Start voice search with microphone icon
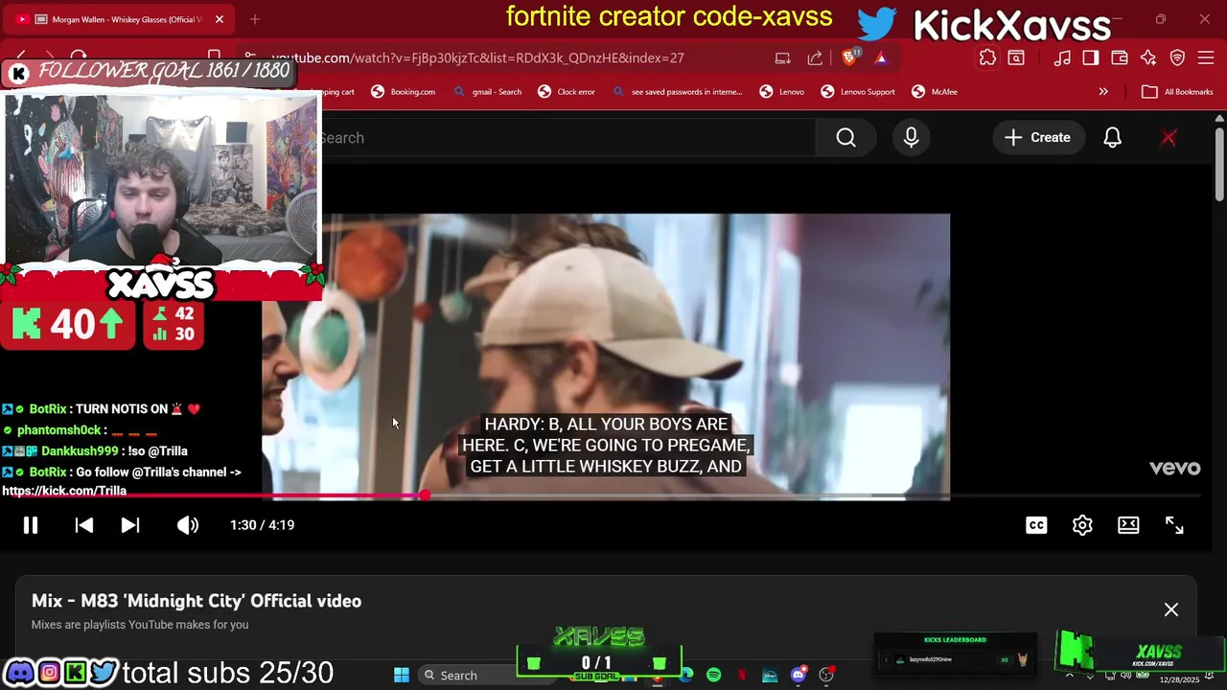 (x=911, y=138)
